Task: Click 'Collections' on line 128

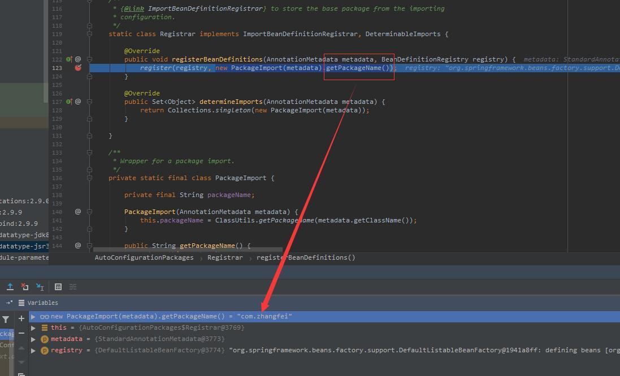Action: [189, 110]
